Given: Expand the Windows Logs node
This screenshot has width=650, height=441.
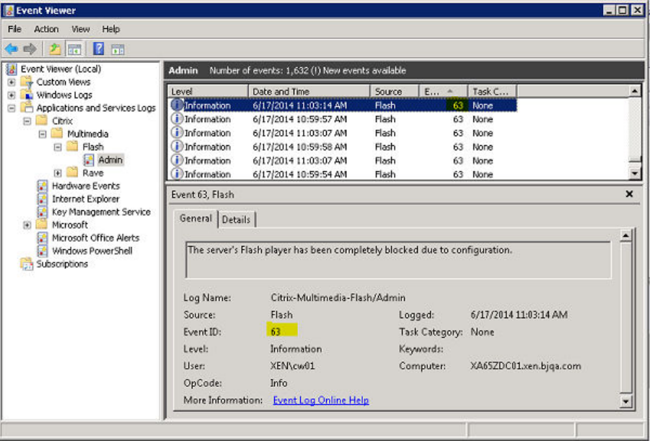Looking at the screenshot, I should coord(12,95).
